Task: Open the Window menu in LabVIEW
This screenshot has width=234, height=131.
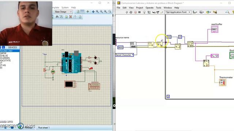Action: click(x=168, y=8)
